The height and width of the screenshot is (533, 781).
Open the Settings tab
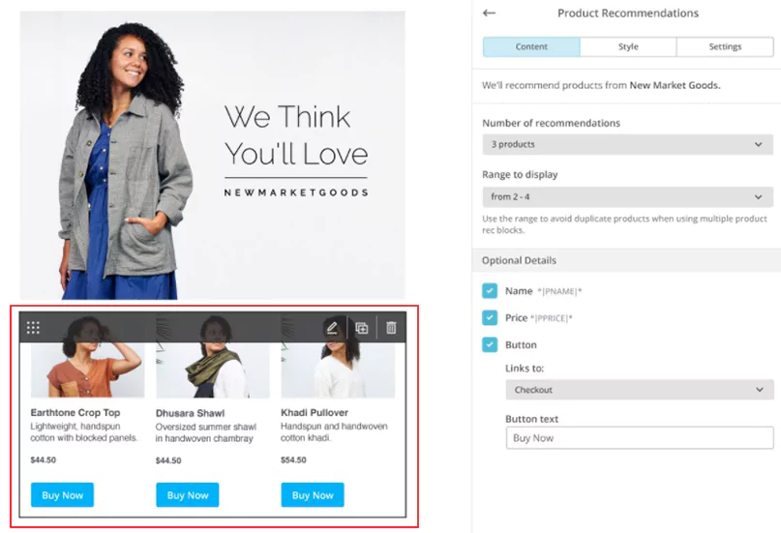(x=725, y=46)
